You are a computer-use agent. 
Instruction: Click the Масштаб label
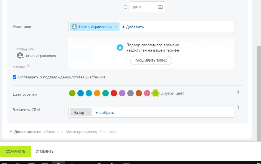(19, 67)
